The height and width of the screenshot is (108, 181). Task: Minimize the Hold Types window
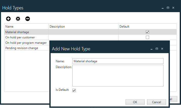[x=163, y=8]
